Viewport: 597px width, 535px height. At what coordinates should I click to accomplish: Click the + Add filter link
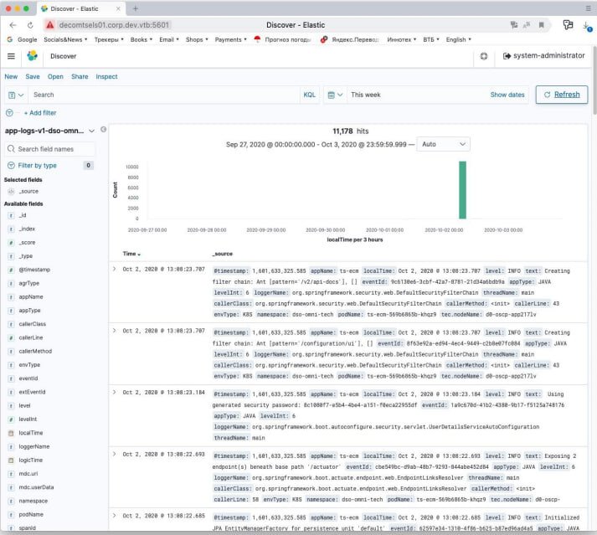click(x=40, y=113)
